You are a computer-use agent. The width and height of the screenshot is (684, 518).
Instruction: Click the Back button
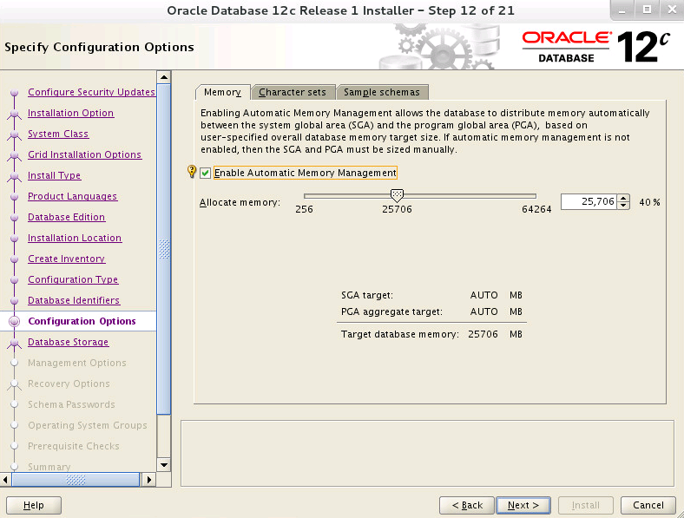[467, 505]
